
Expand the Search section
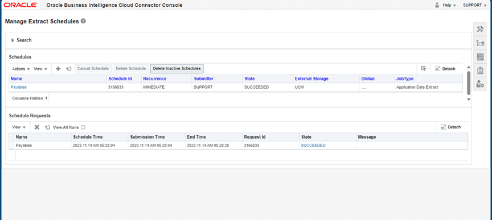[x=13, y=40]
